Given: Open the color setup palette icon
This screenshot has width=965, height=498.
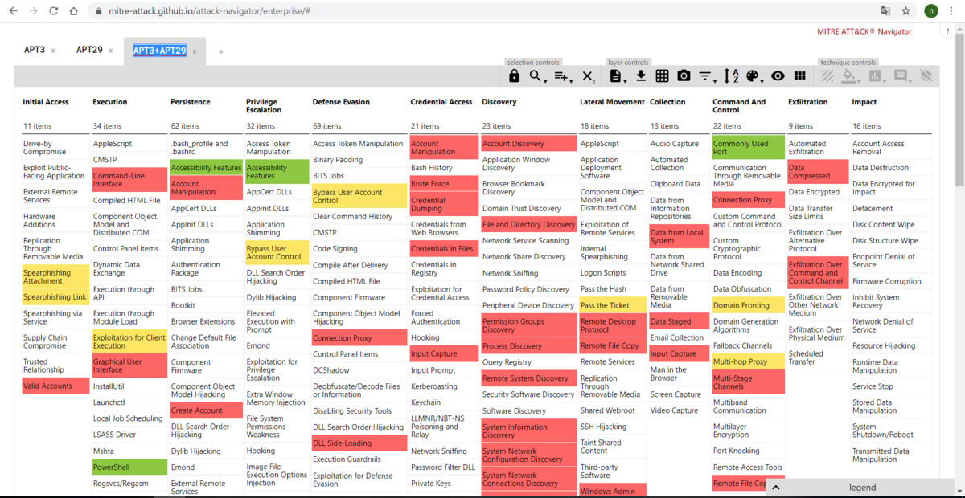Looking at the screenshot, I should [x=754, y=76].
